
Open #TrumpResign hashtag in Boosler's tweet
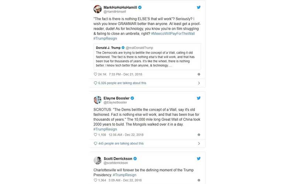105,129
